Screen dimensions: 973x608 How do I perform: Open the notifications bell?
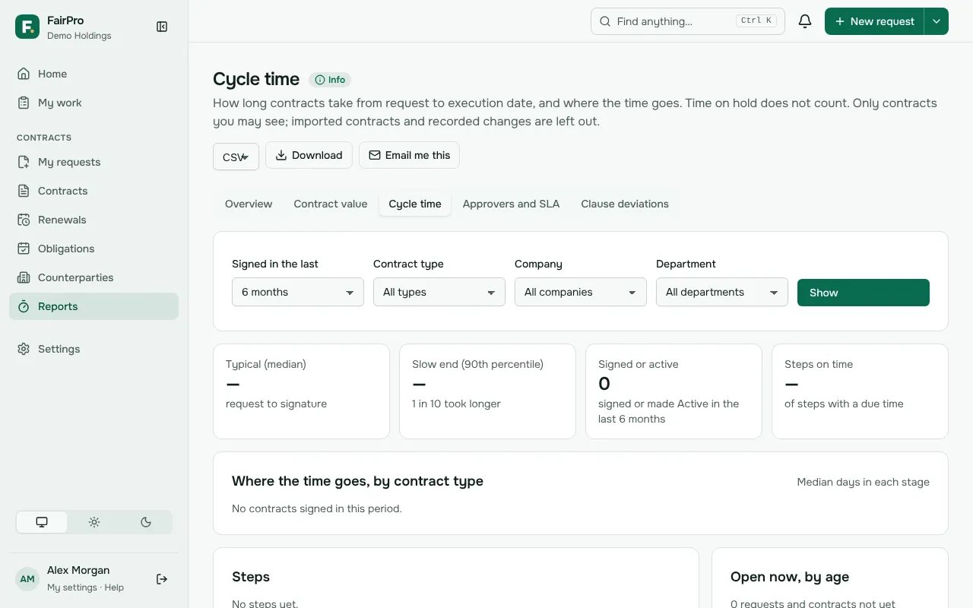tap(805, 21)
